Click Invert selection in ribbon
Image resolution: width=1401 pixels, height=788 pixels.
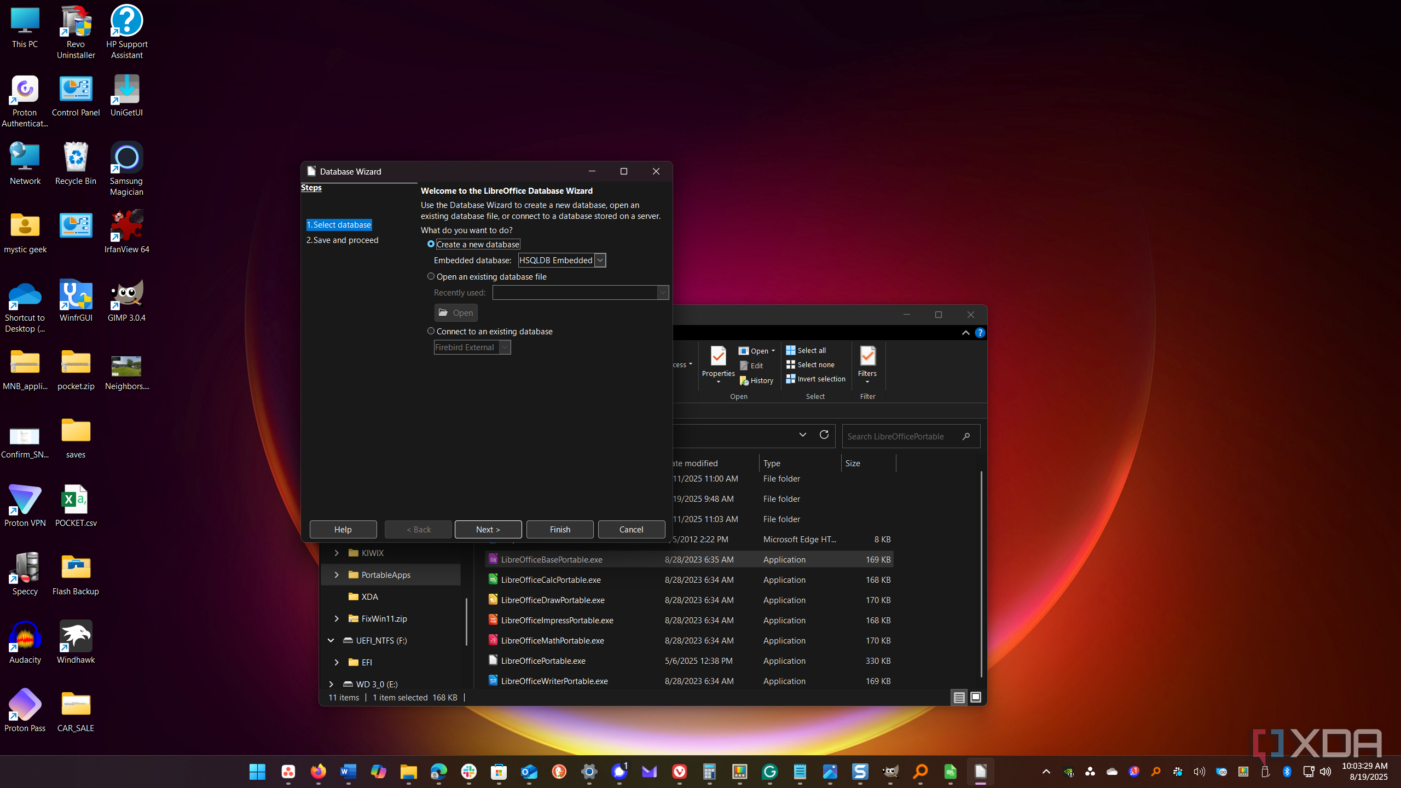pos(816,379)
